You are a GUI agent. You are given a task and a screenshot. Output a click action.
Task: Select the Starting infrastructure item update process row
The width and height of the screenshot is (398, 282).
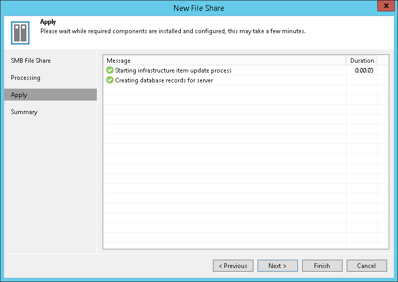(173, 70)
